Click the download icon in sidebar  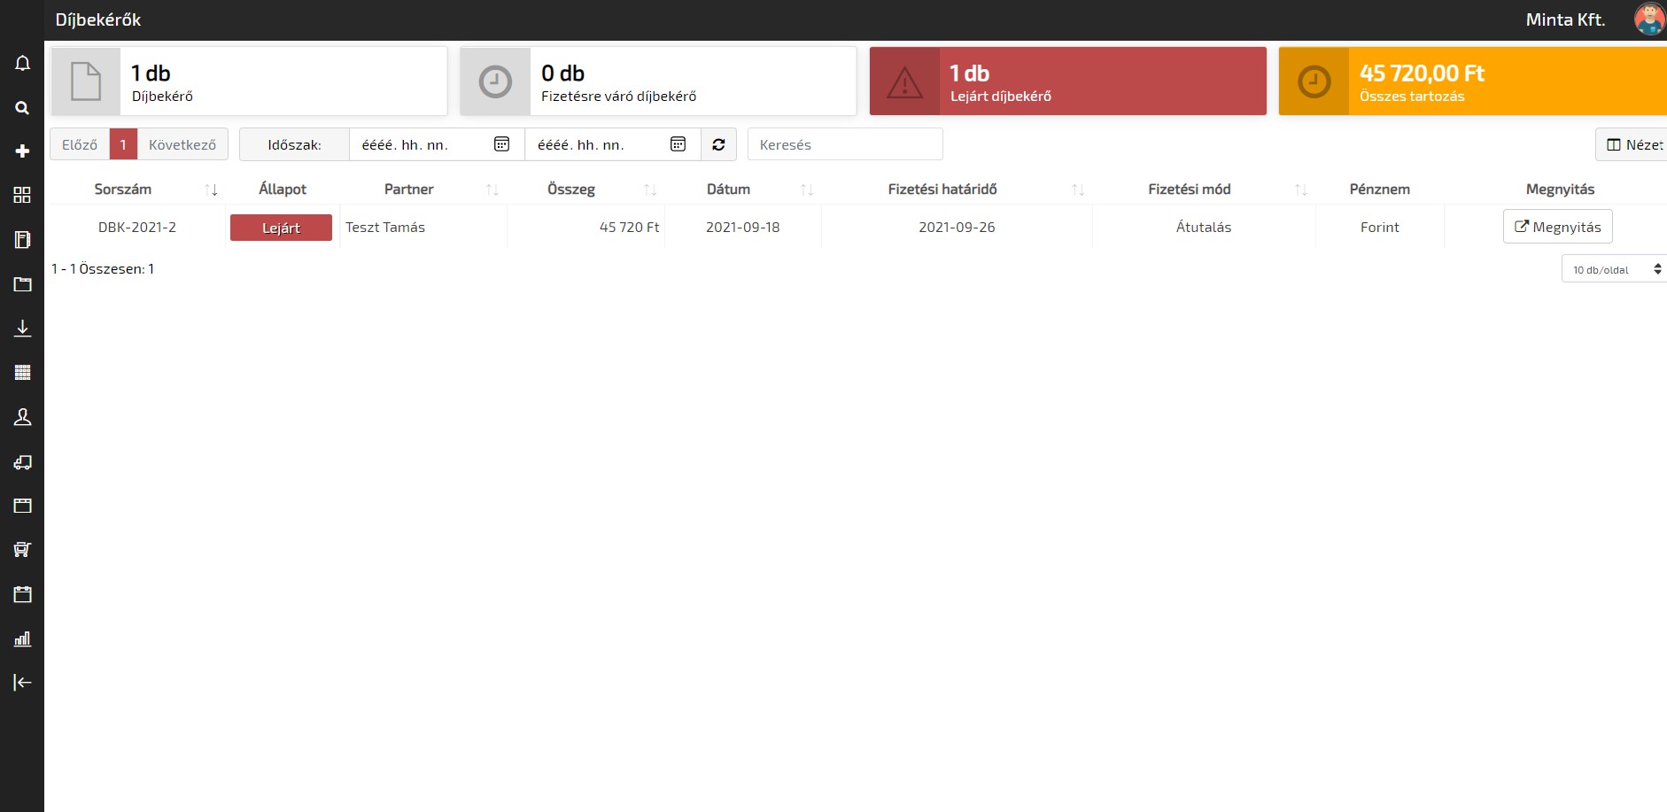(22, 329)
